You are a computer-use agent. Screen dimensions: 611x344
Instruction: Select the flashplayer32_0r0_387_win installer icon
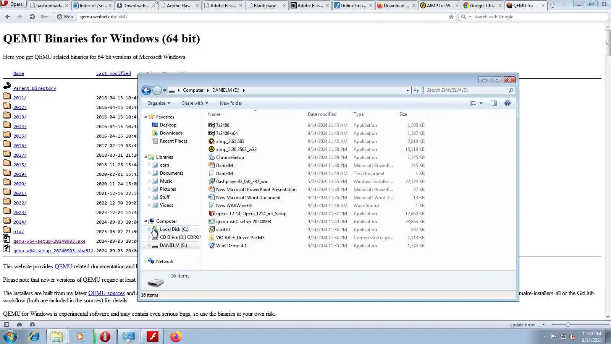coord(212,182)
